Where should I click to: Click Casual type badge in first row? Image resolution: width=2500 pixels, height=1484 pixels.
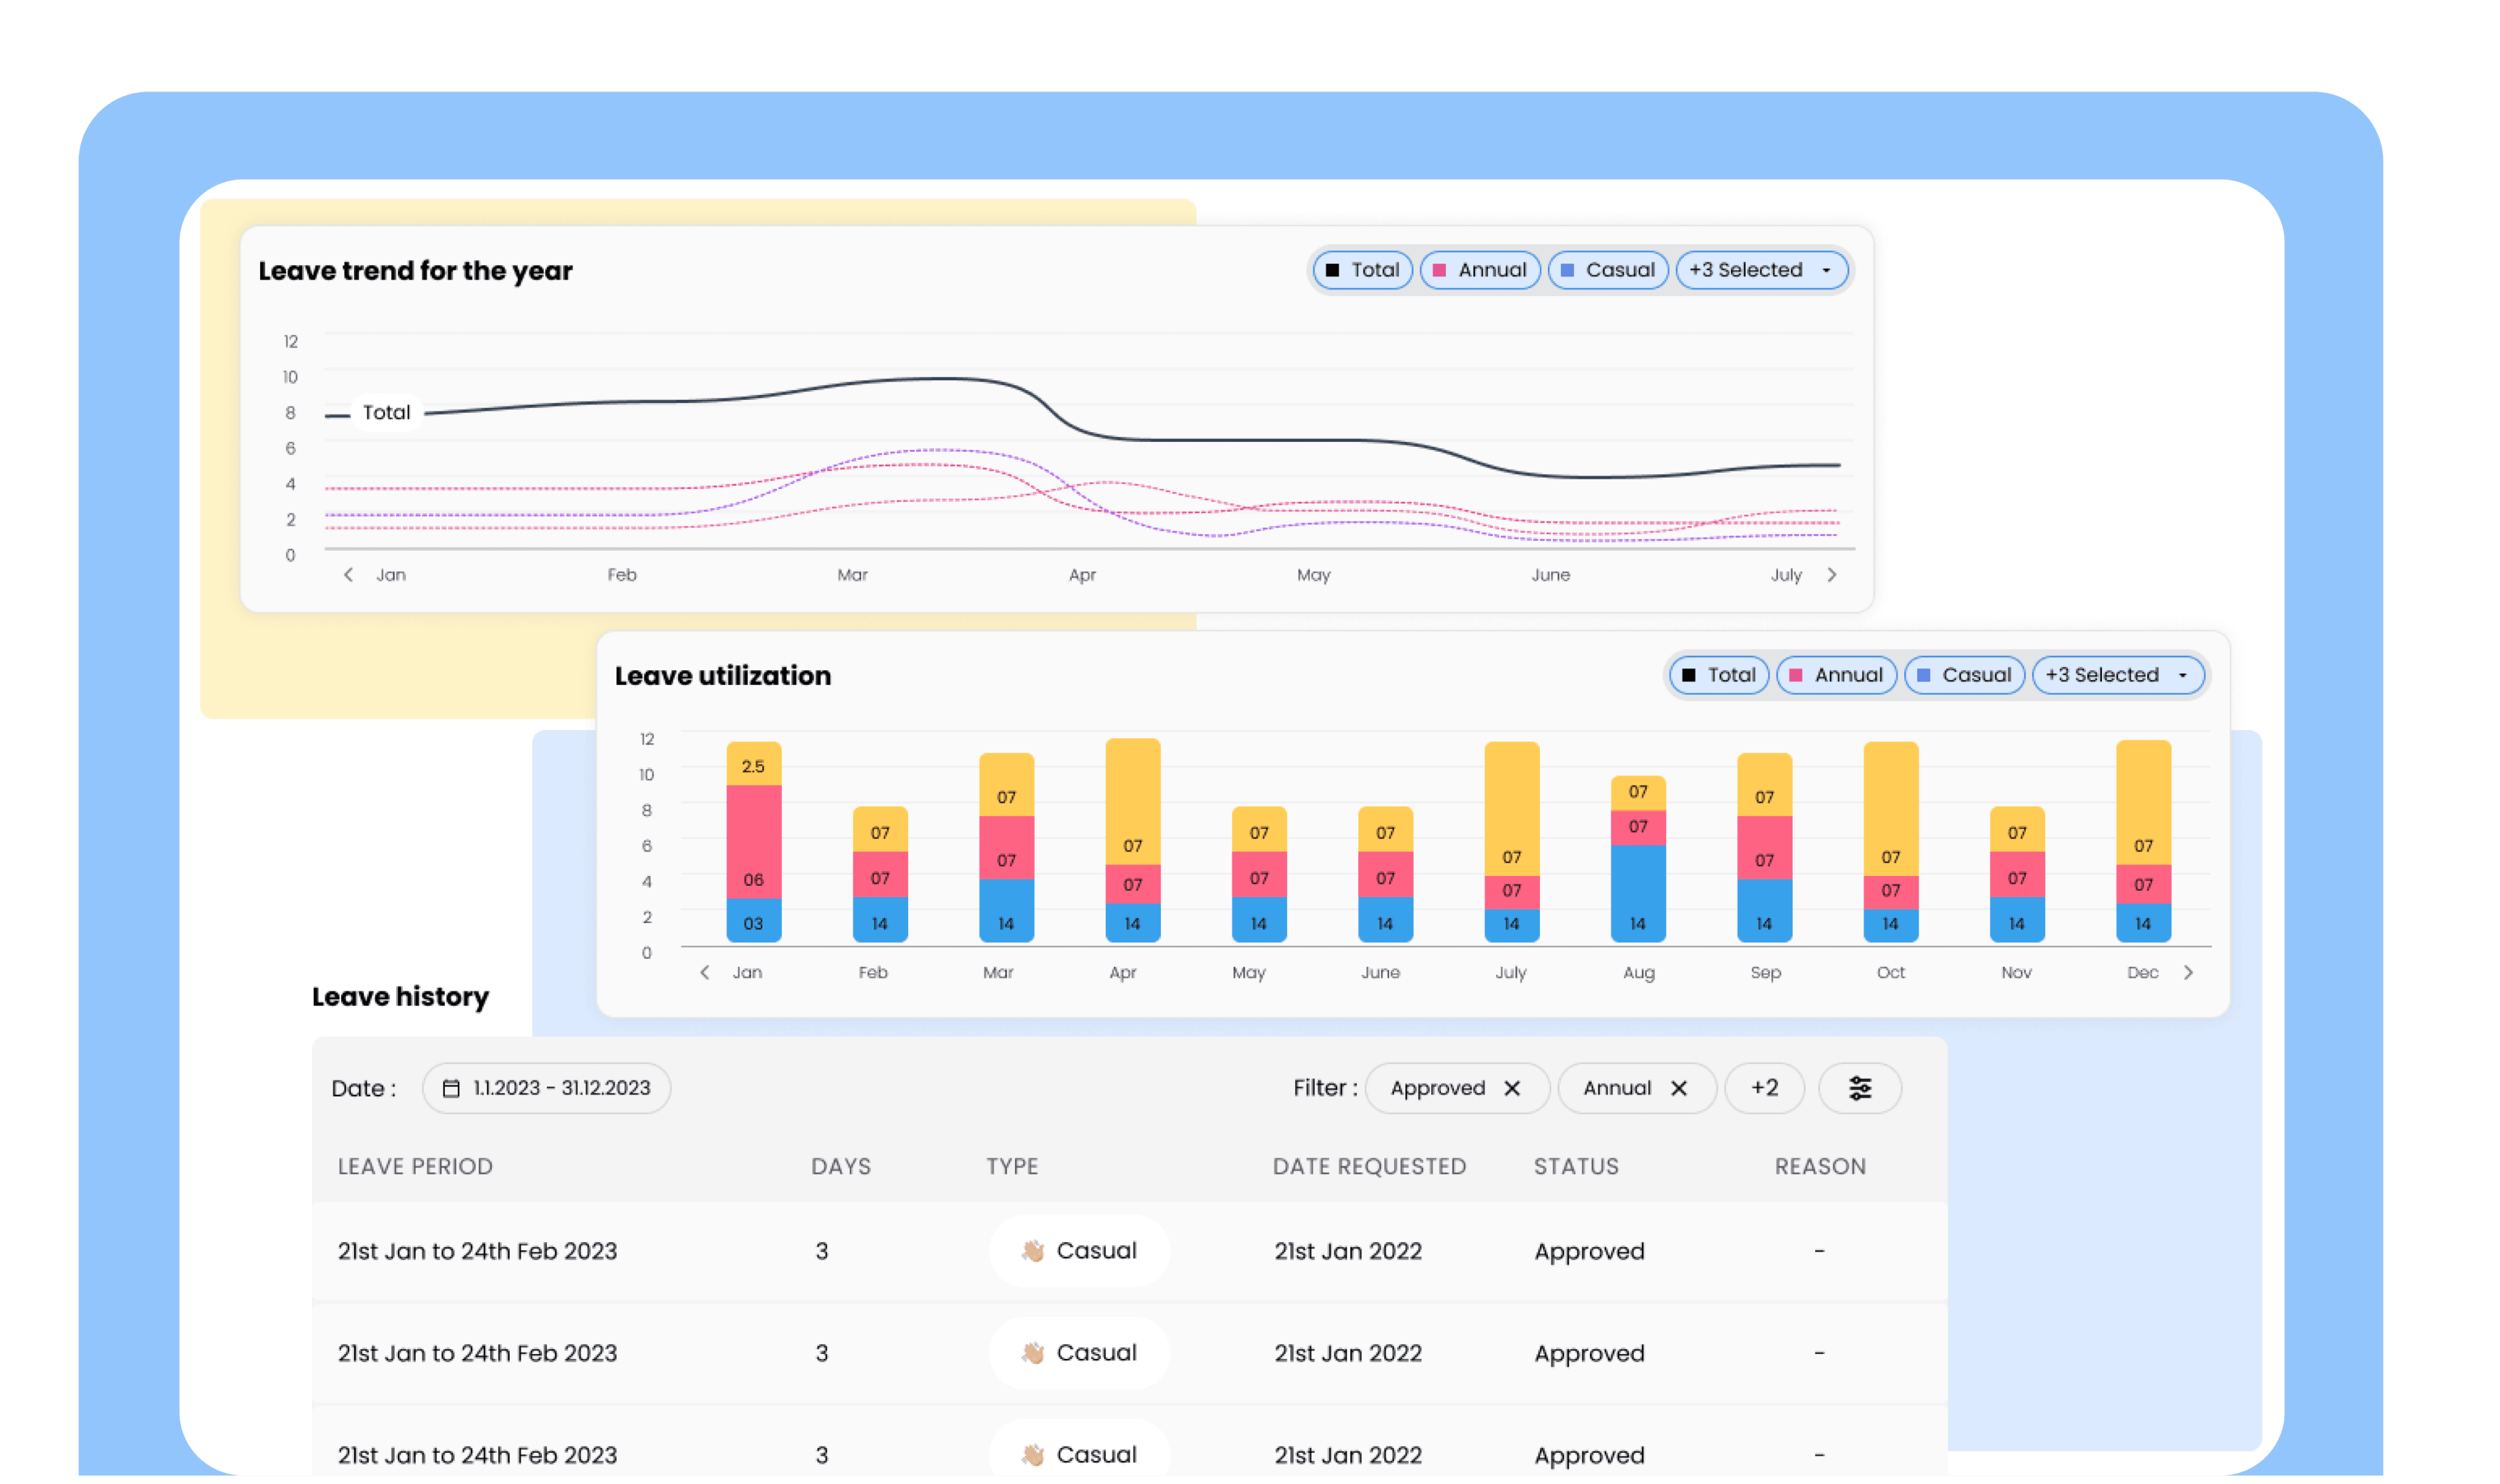click(1079, 1251)
